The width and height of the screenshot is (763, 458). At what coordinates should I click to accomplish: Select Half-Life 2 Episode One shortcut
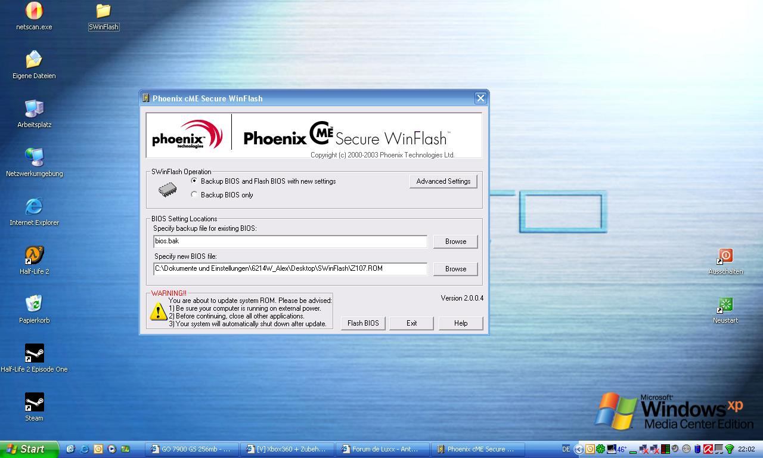pos(34,358)
